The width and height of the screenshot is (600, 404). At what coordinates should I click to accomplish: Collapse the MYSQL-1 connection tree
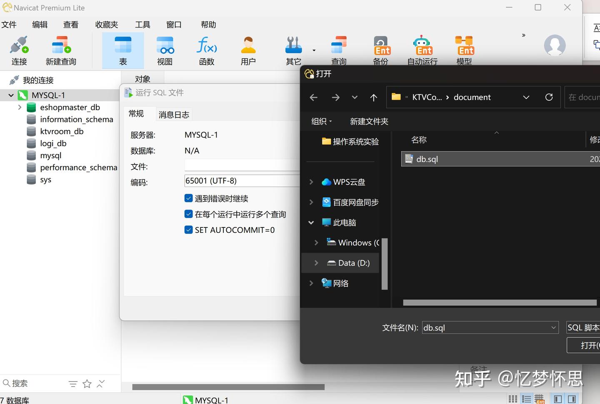coord(10,95)
